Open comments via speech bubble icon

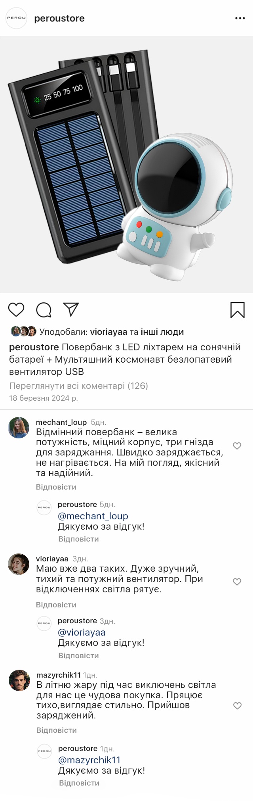click(44, 310)
